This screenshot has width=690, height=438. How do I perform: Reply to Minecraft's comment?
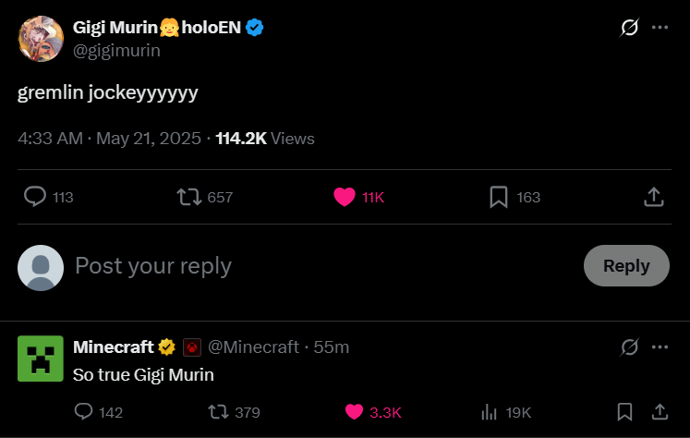coord(83,412)
